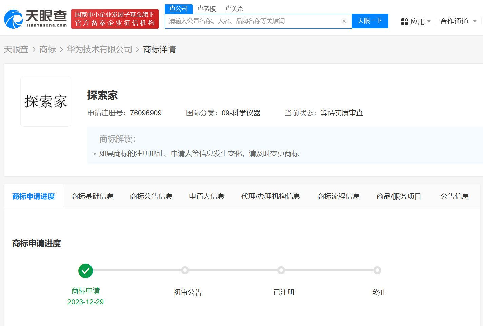Click the red 国家中小企业发展子基金 badge
483x326 pixels.
point(115,19)
